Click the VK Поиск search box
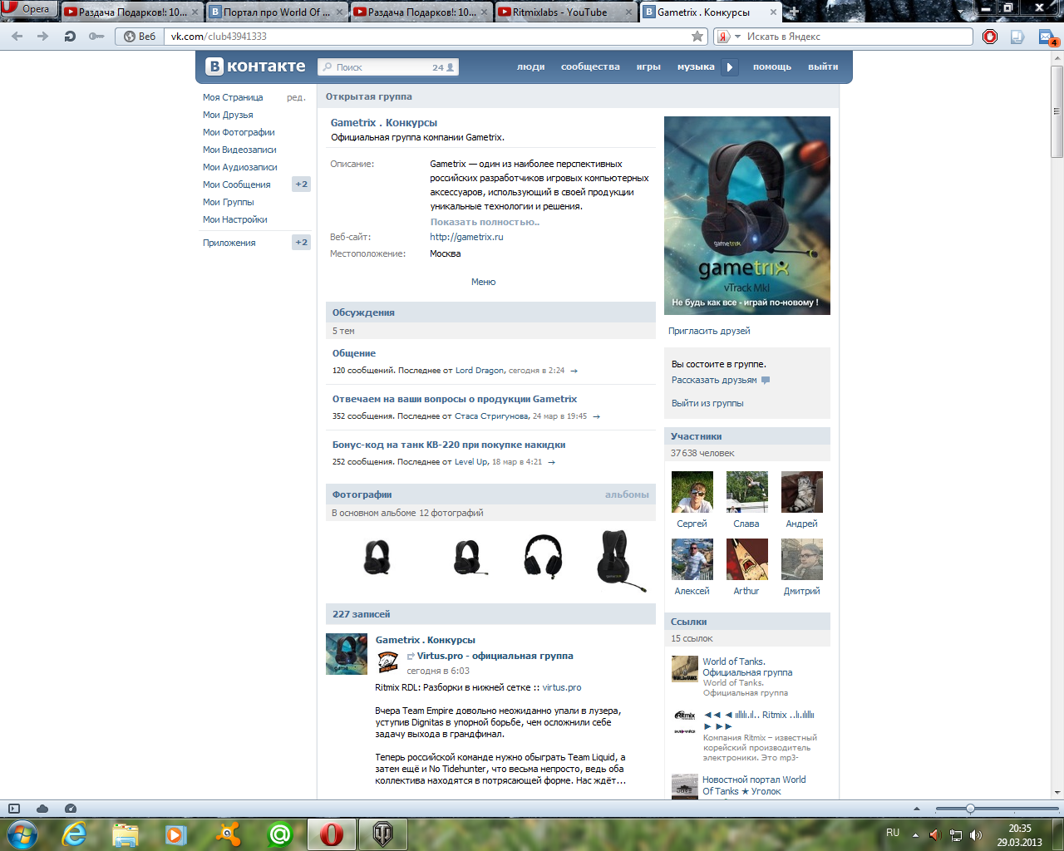 point(388,67)
